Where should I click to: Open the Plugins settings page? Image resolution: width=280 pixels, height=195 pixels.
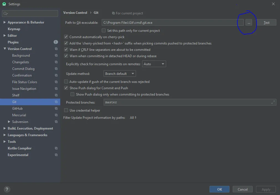tap(13, 42)
